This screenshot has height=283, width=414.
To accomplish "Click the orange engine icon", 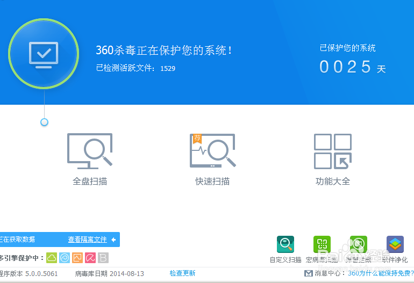I will tap(77, 258).
